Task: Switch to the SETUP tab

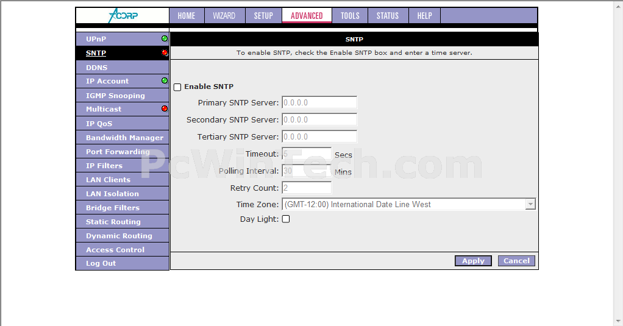Action: (x=263, y=15)
